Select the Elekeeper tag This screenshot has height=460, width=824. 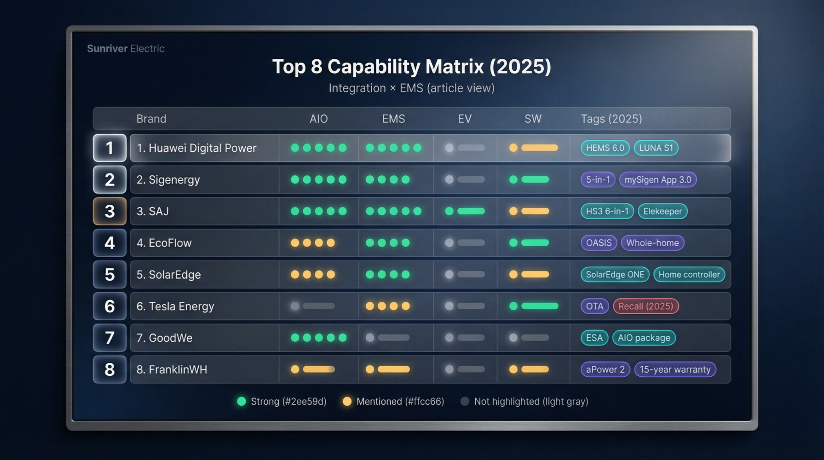pyautogui.click(x=663, y=211)
